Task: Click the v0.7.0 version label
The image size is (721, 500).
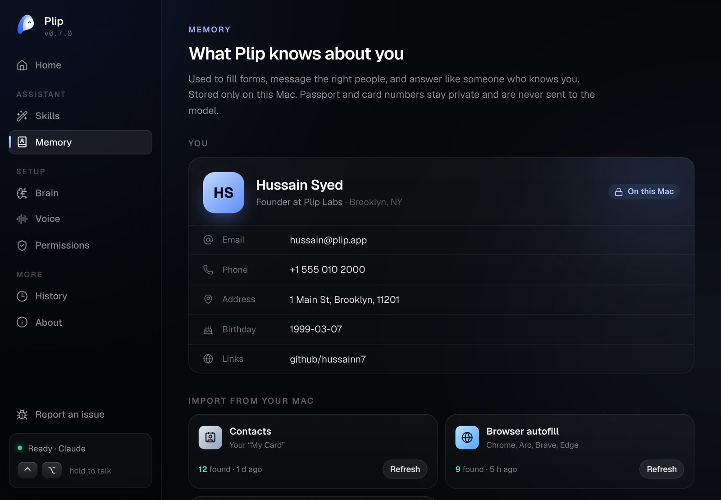Action: pos(58,34)
